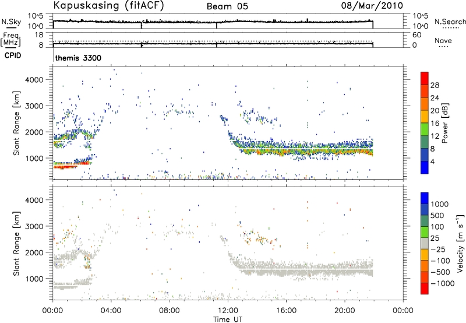Click the 'N.Sky' axis label
This screenshot has width=466, height=323.
11,22
